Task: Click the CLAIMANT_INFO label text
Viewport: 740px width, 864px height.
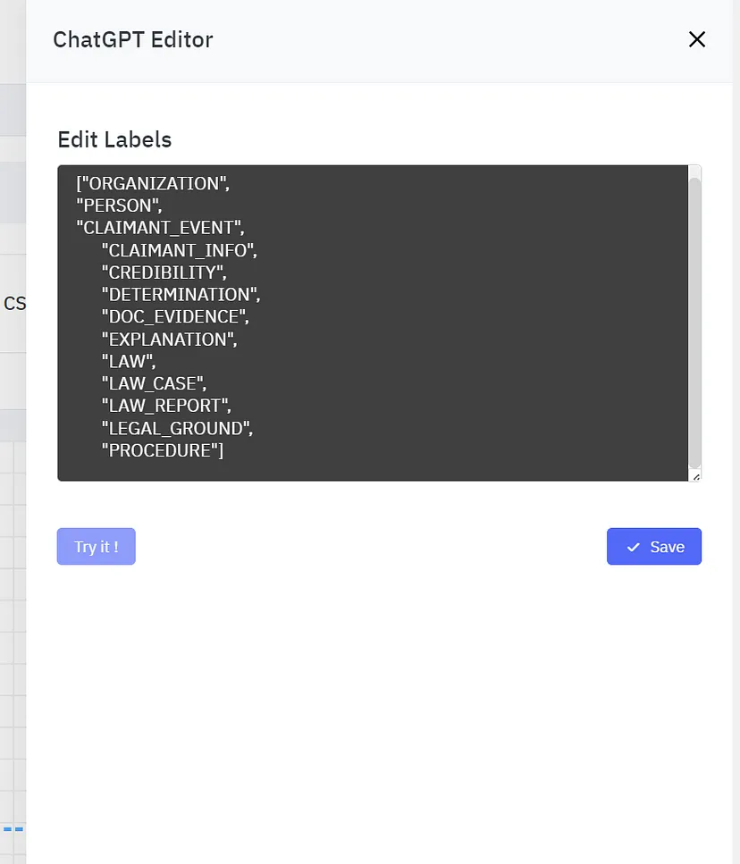Action: click(178, 250)
